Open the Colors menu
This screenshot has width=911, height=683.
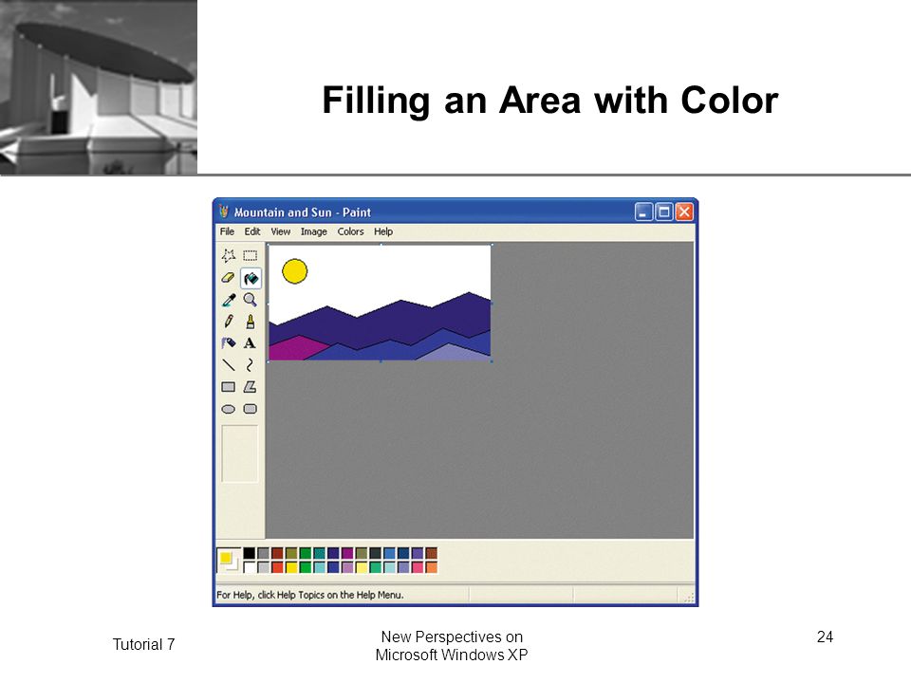tap(350, 231)
